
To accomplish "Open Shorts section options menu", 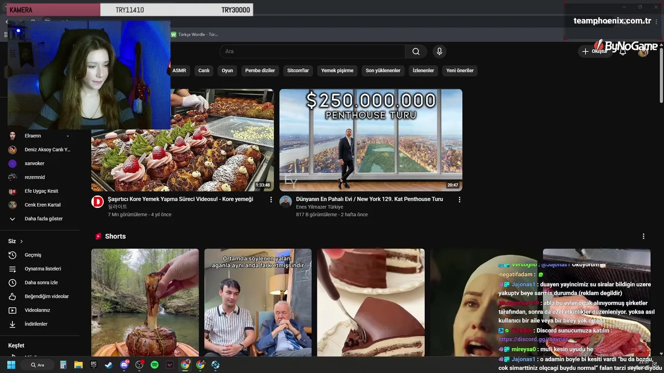I will click(643, 236).
